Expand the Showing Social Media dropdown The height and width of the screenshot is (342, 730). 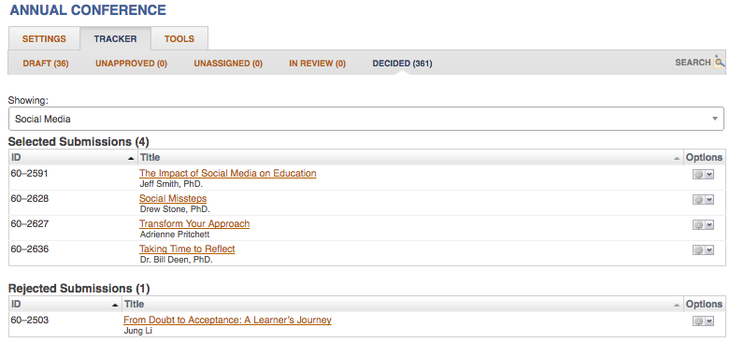coord(365,119)
